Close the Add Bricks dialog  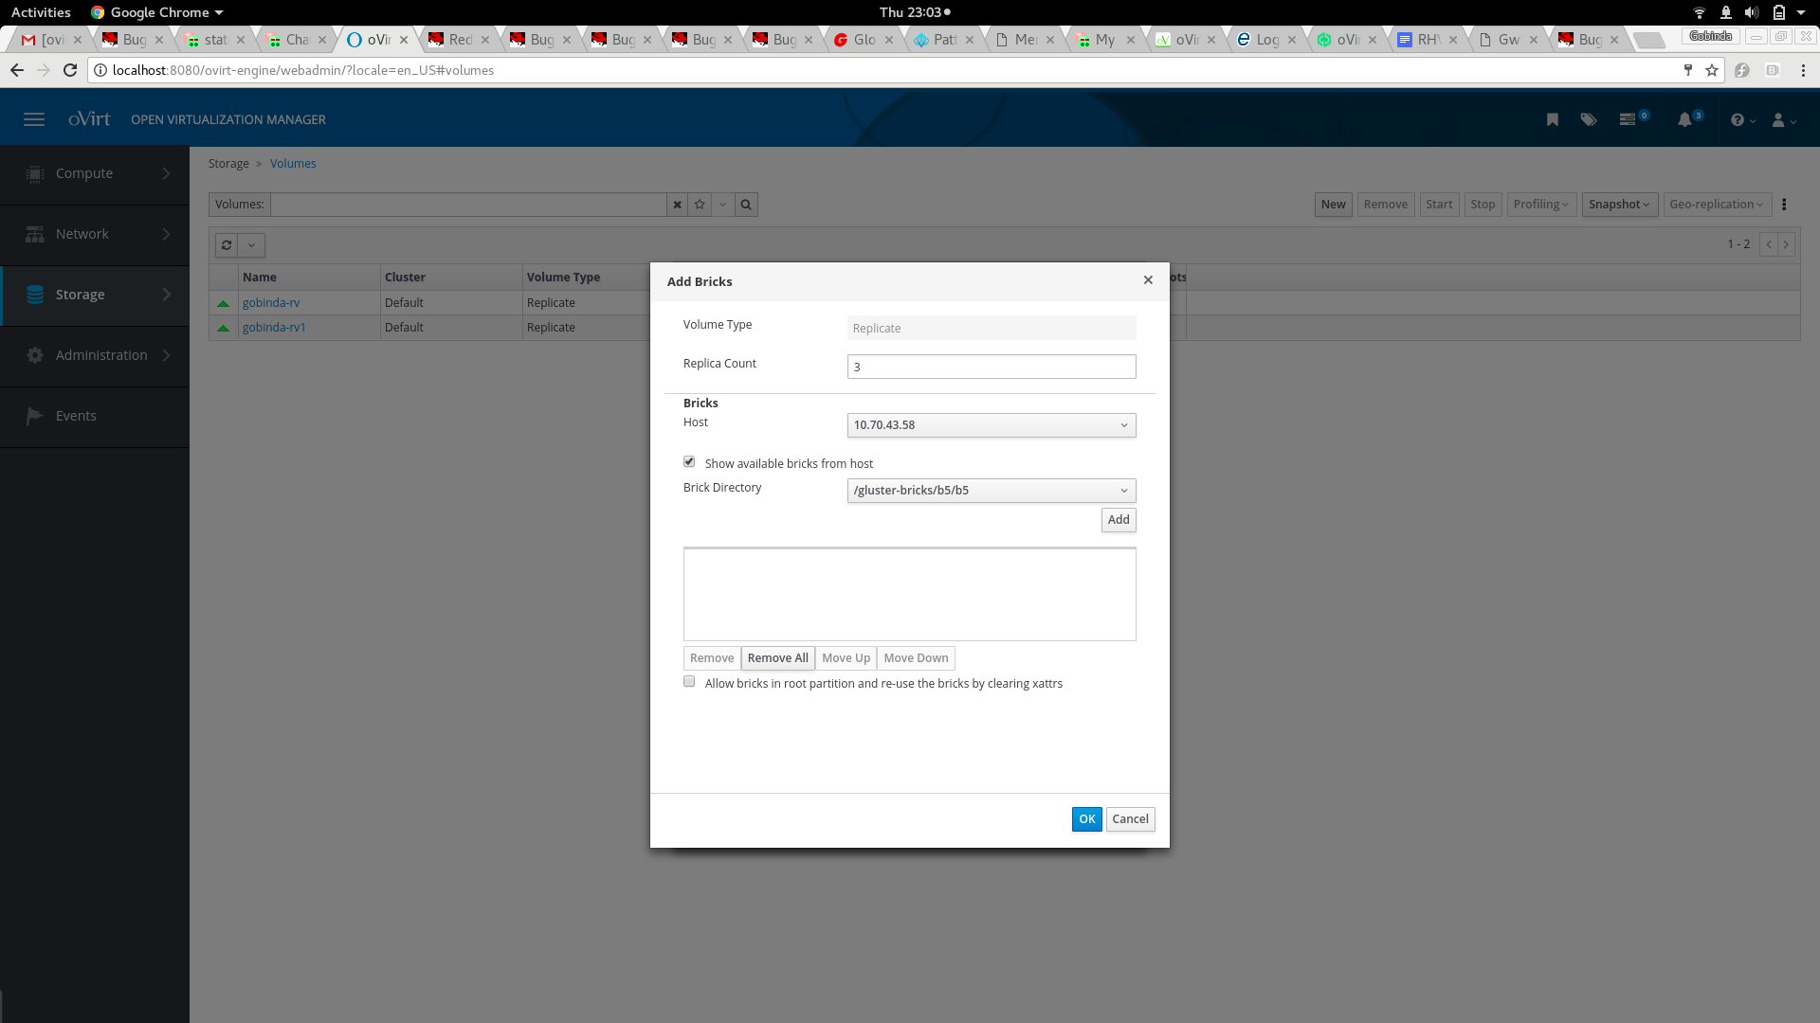[x=1148, y=280]
